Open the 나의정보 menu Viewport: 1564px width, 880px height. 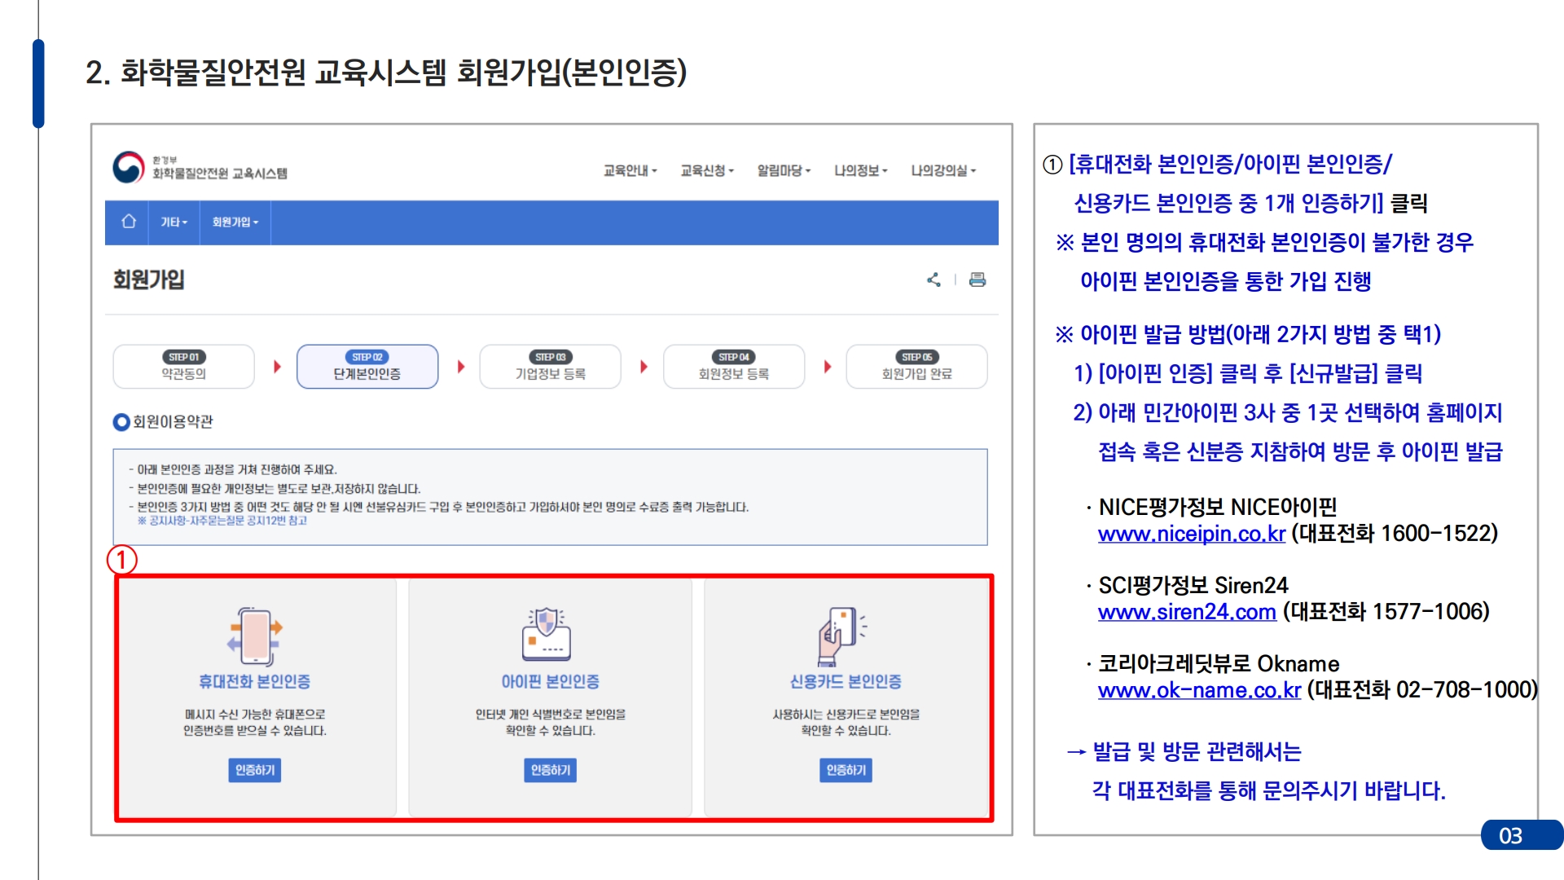(x=860, y=170)
